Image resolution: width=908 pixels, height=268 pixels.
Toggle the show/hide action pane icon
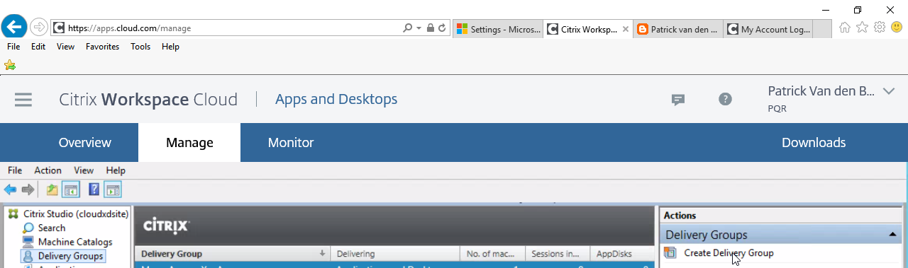click(x=113, y=190)
